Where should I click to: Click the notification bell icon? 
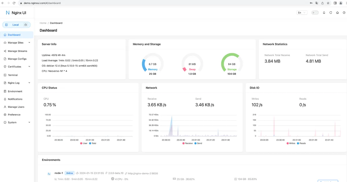tap(324, 12)
